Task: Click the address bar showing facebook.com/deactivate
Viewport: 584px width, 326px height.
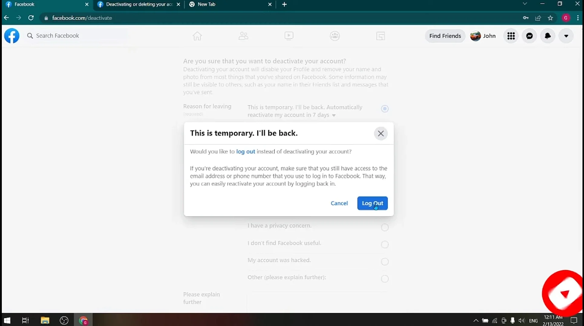Action: (x=281, y=18)
